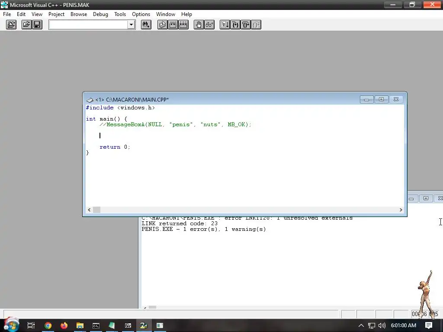This screenshot has height=332, width=443.
Task: Maximize the output window behind the editor
Action: point(426,198)
